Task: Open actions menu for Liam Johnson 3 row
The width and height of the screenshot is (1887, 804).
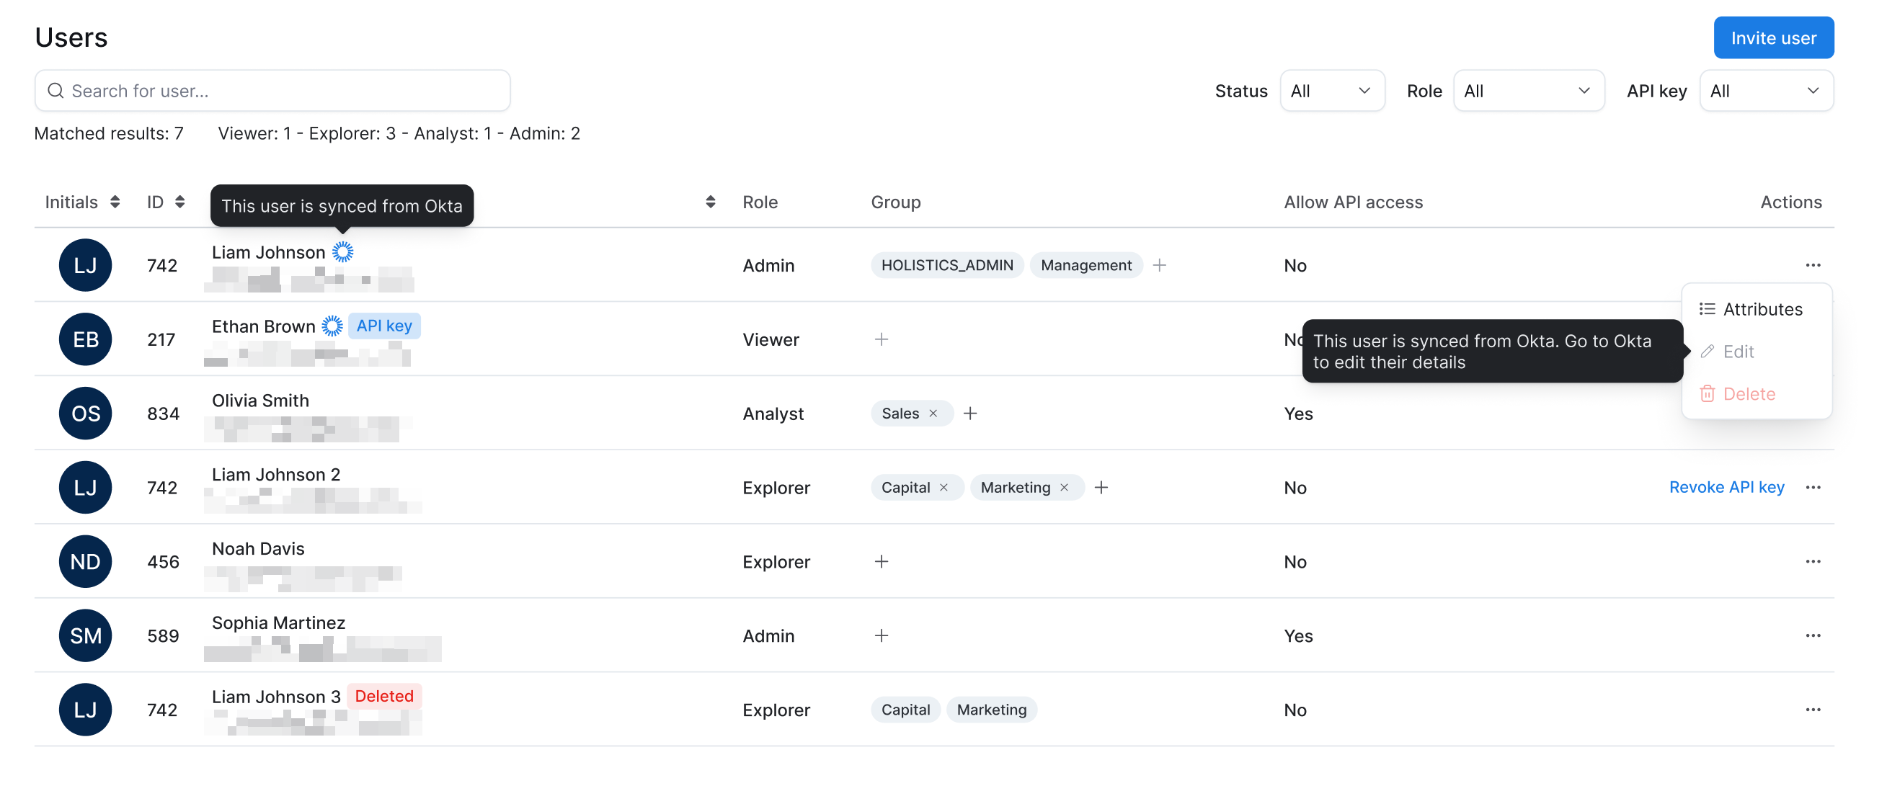Action: [x=1812, y=710]
